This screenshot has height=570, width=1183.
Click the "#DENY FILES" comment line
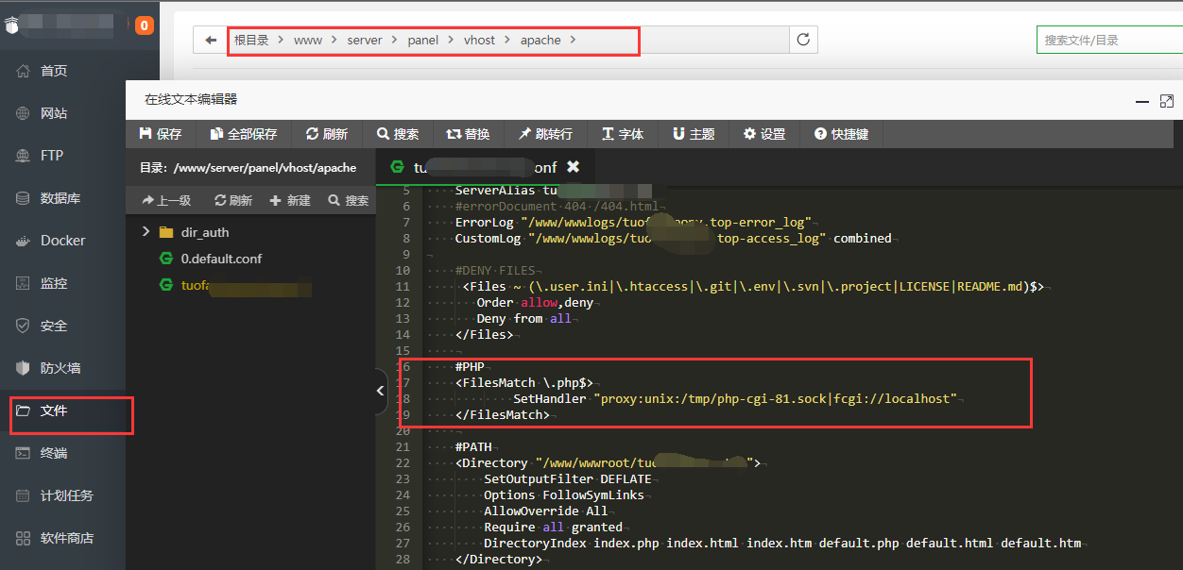pos(495,270)
